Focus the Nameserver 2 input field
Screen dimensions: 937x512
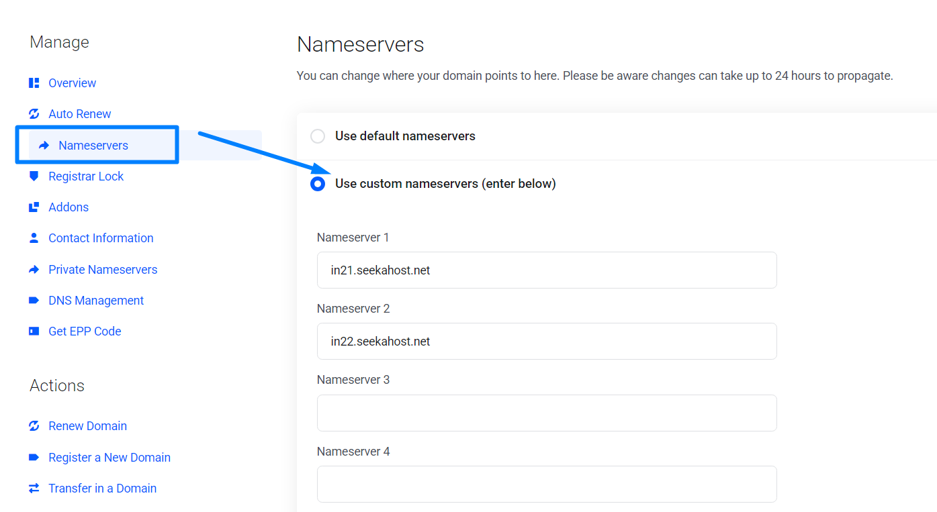coord(547,342)
